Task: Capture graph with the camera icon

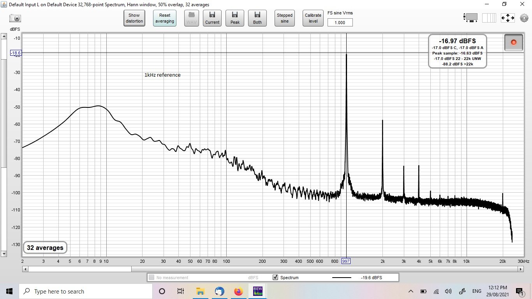Action: 15,18
